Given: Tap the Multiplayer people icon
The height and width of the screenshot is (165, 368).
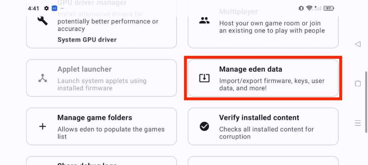Looking at the screenshot, I should click(204, 20).
